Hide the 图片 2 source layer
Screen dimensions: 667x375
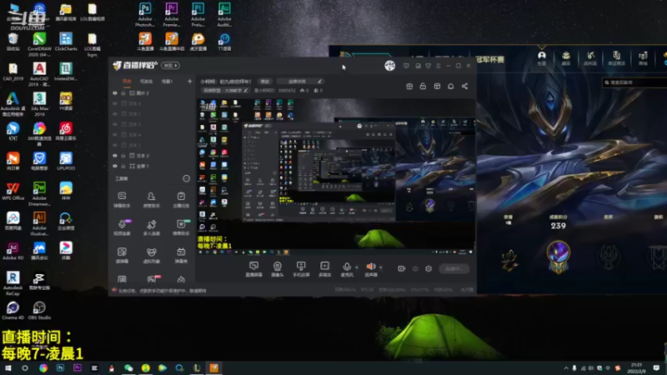click(115, 93)
